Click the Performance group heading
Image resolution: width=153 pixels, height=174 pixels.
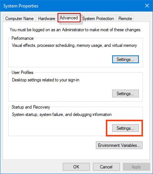click(23, 38)
